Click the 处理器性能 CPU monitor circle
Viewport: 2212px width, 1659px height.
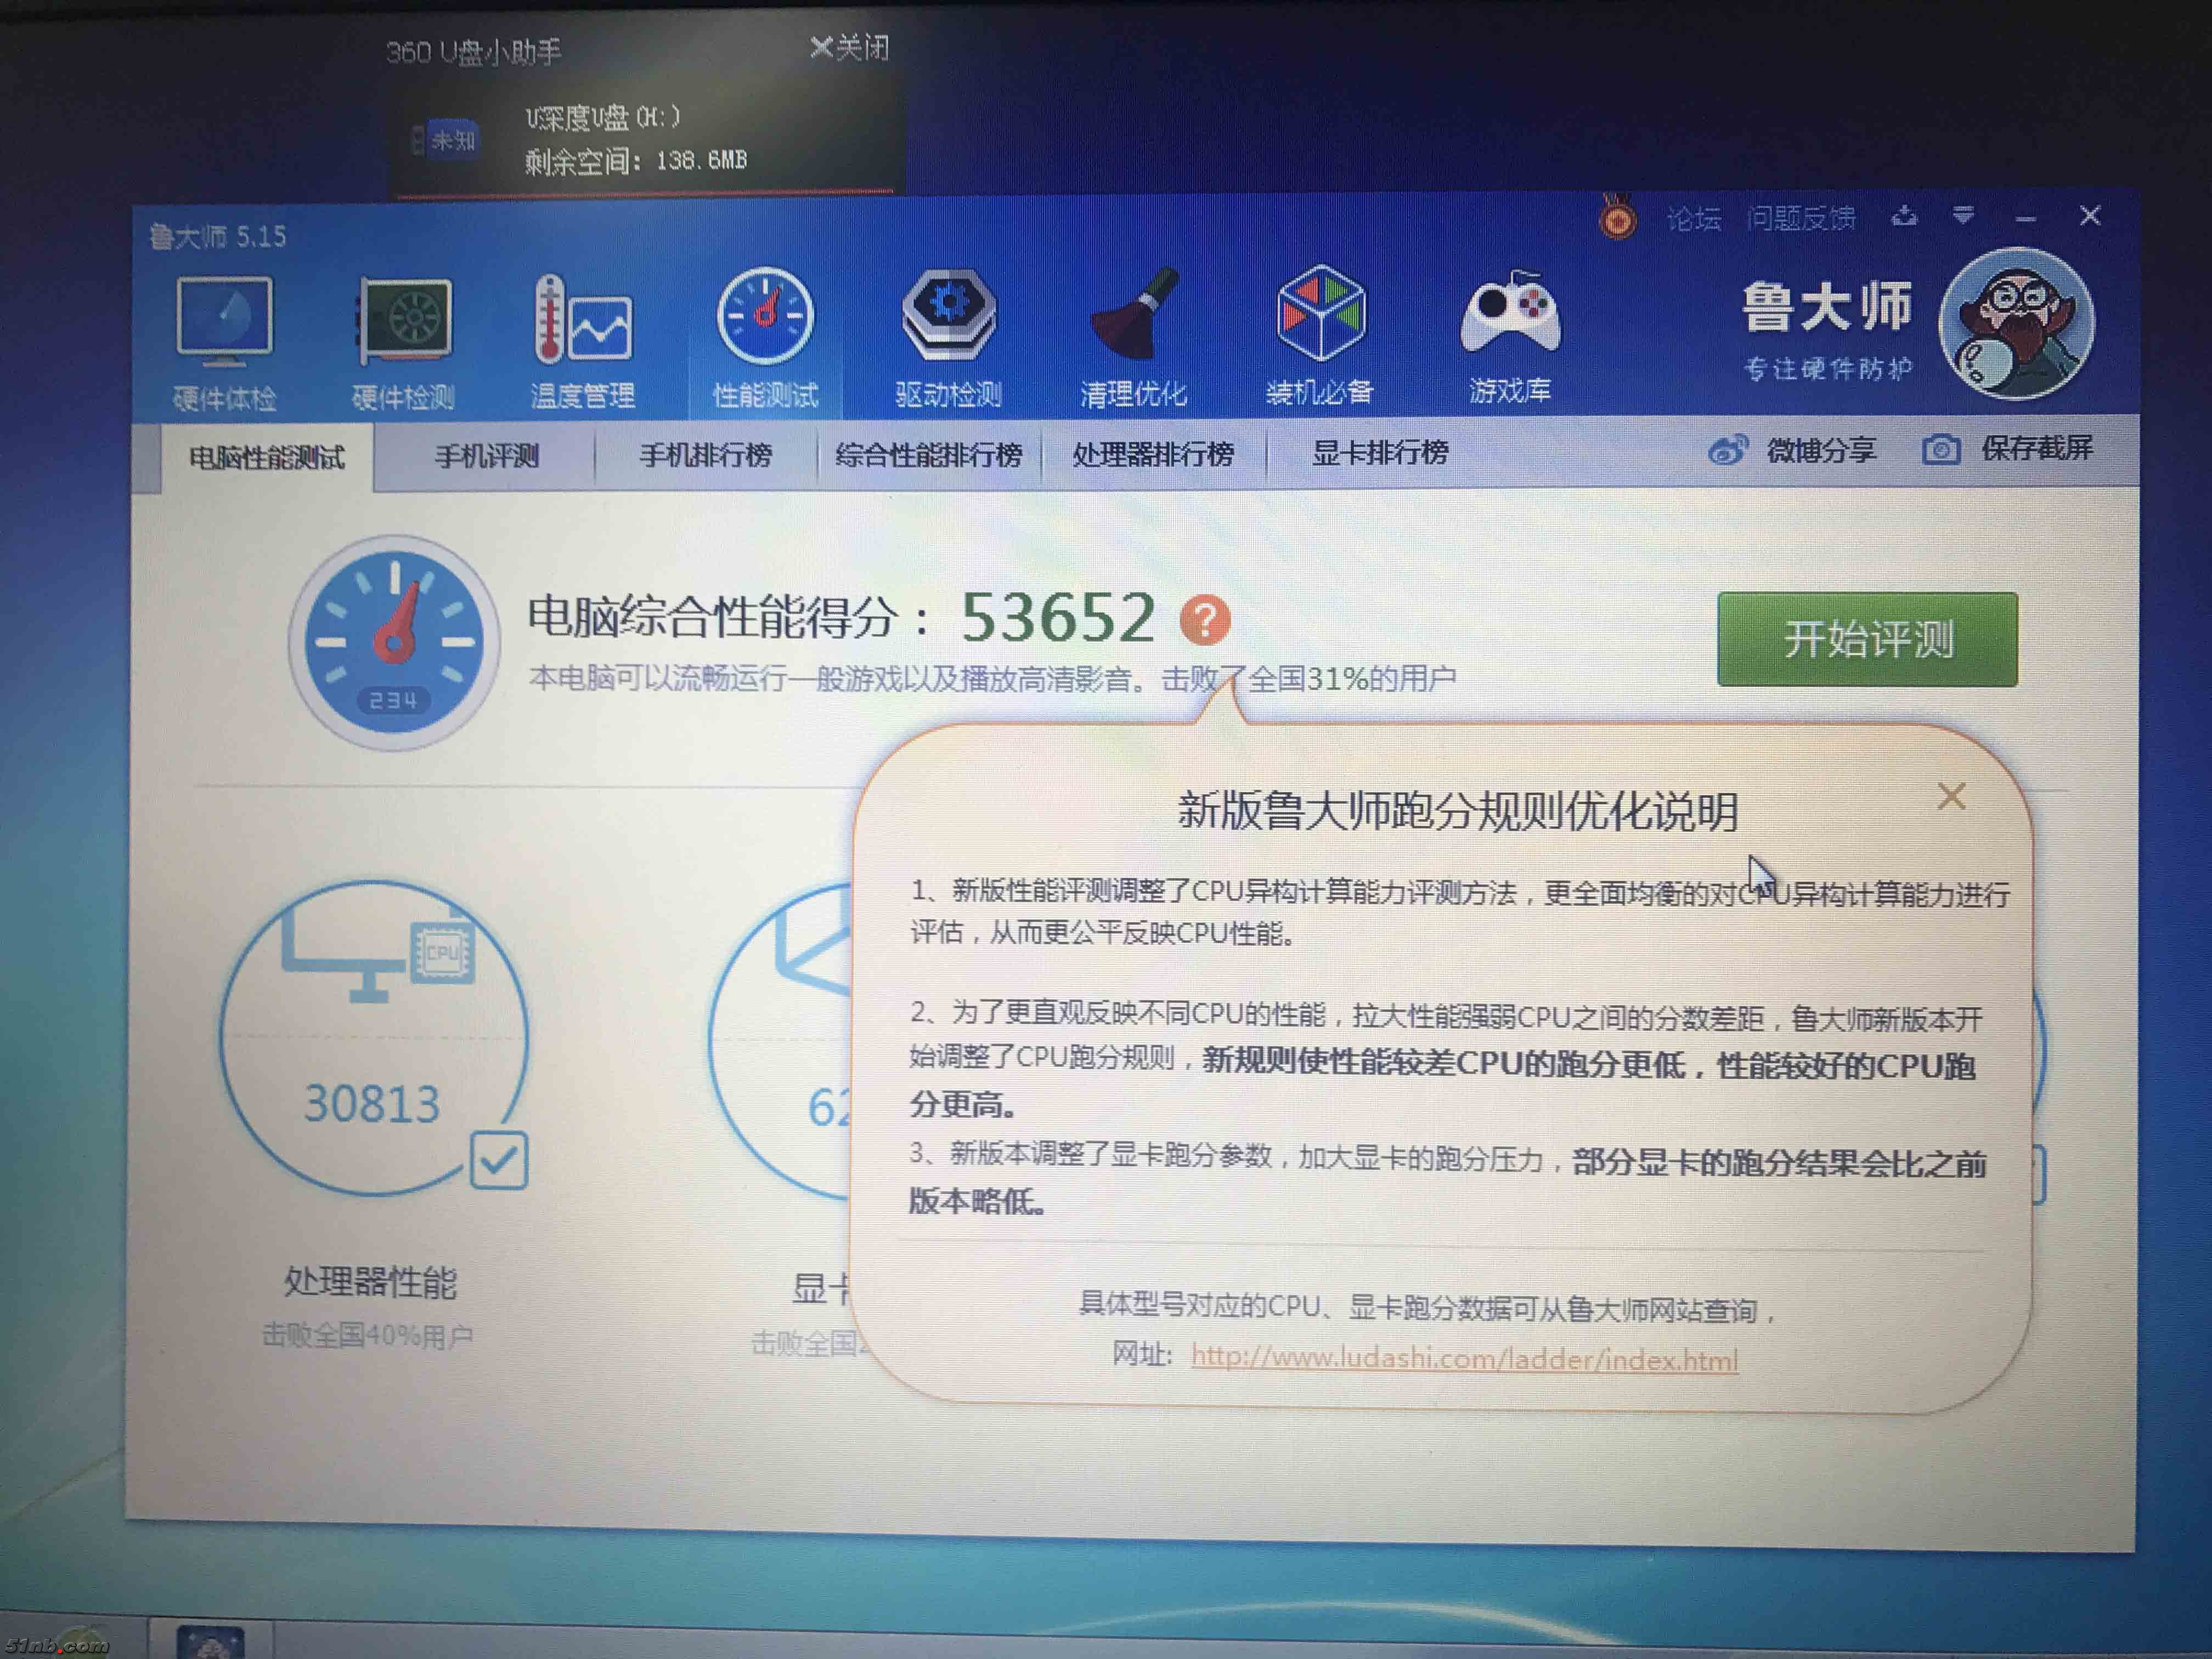coord(373,1037)
